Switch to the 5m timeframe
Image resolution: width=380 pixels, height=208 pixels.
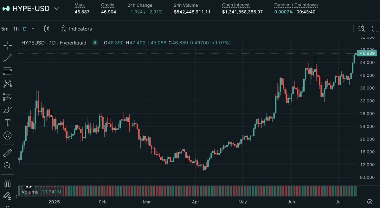5,29
